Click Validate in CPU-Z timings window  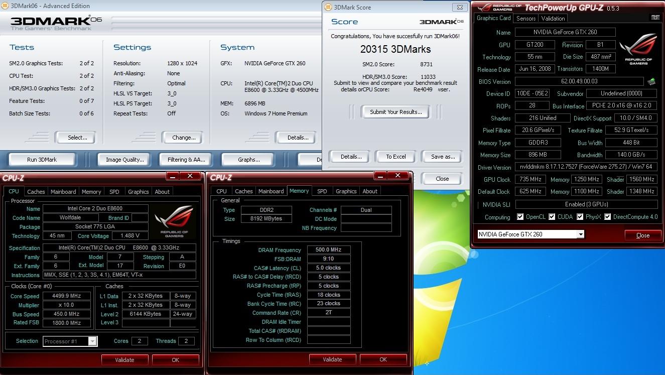(x=332, y=359)
